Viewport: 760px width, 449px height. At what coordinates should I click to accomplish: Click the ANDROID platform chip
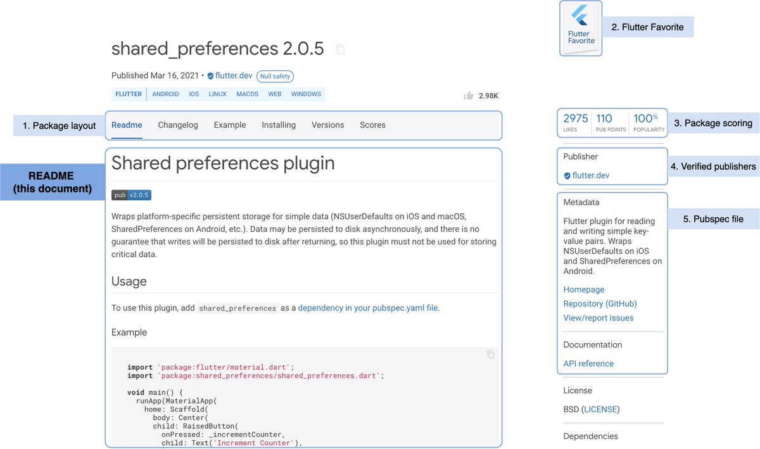coord(165,94)
